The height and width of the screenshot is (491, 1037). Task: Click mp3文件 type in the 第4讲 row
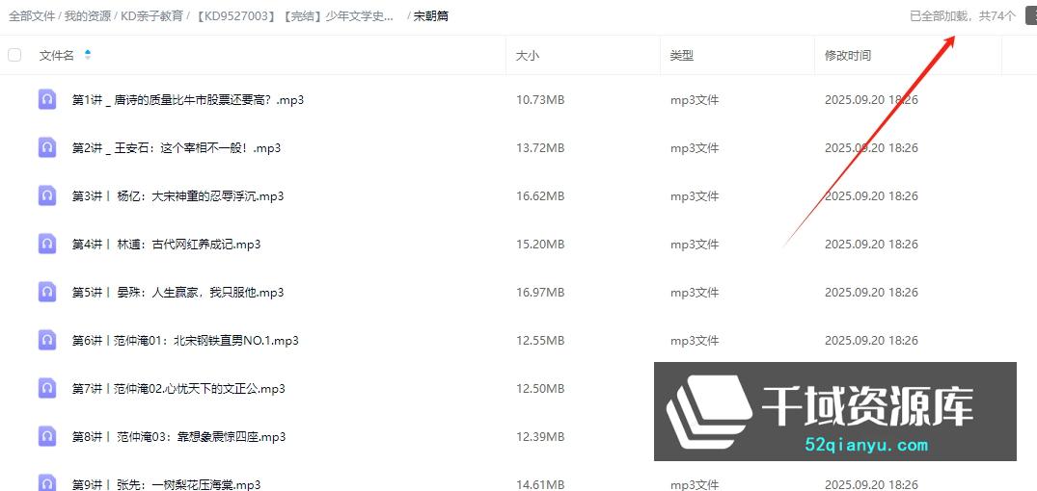695,245
